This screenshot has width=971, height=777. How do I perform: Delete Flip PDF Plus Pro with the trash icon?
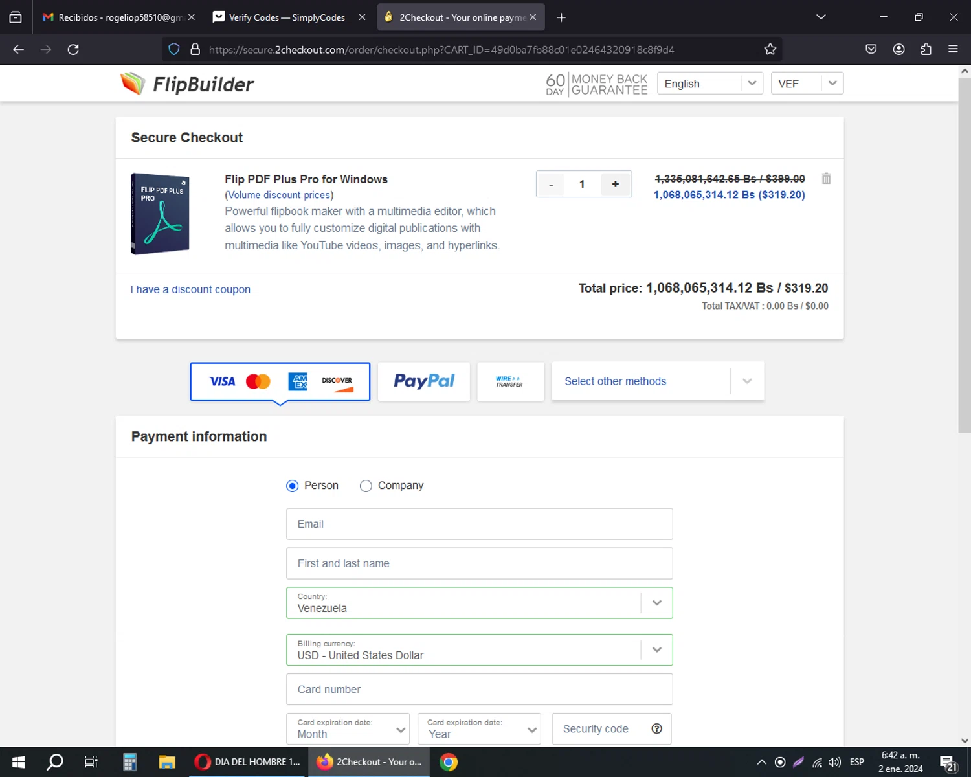tap(826, 178)
